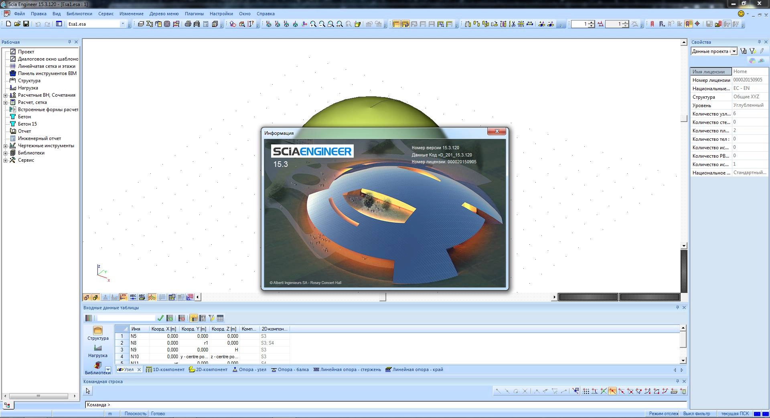Toggle supports display view button
Screen dimensions: 770x418
105,297
